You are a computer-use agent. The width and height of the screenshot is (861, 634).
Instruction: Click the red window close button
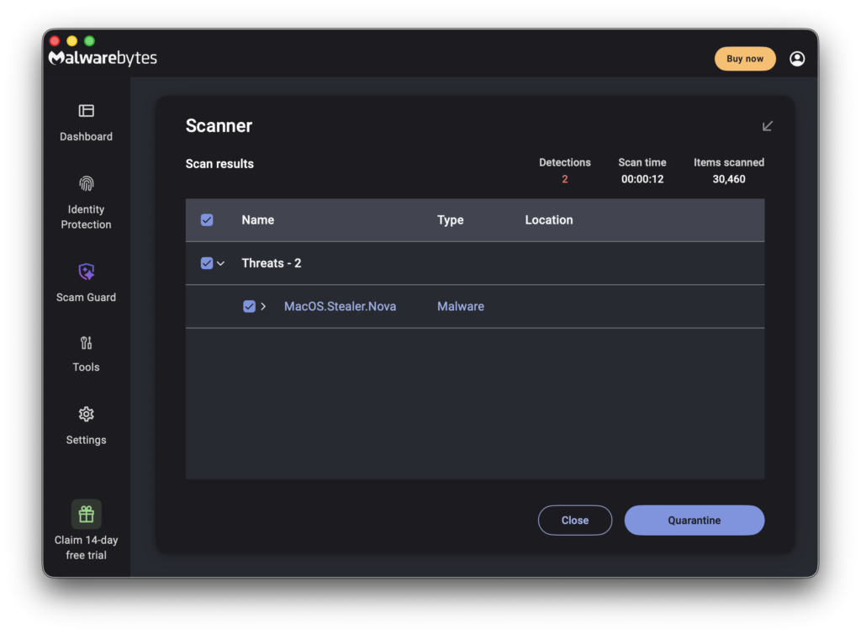[55, 40]
